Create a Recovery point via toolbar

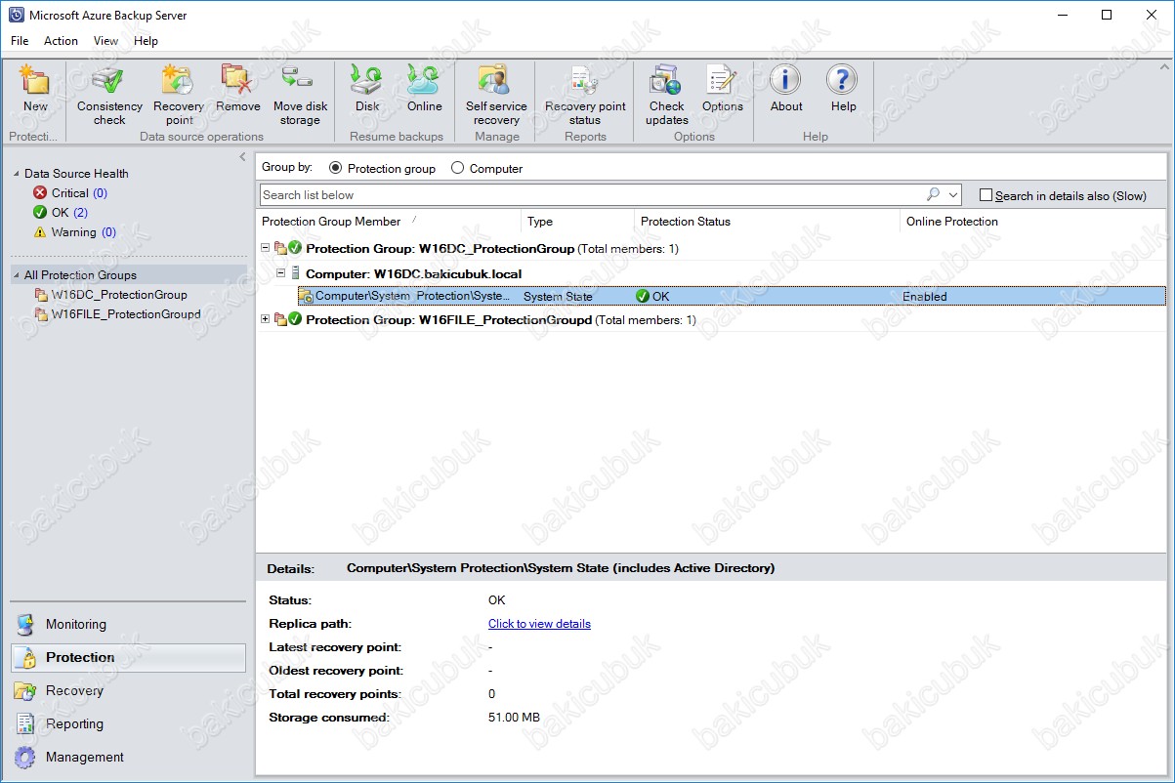pyautogui.click(x=179, y=80)
